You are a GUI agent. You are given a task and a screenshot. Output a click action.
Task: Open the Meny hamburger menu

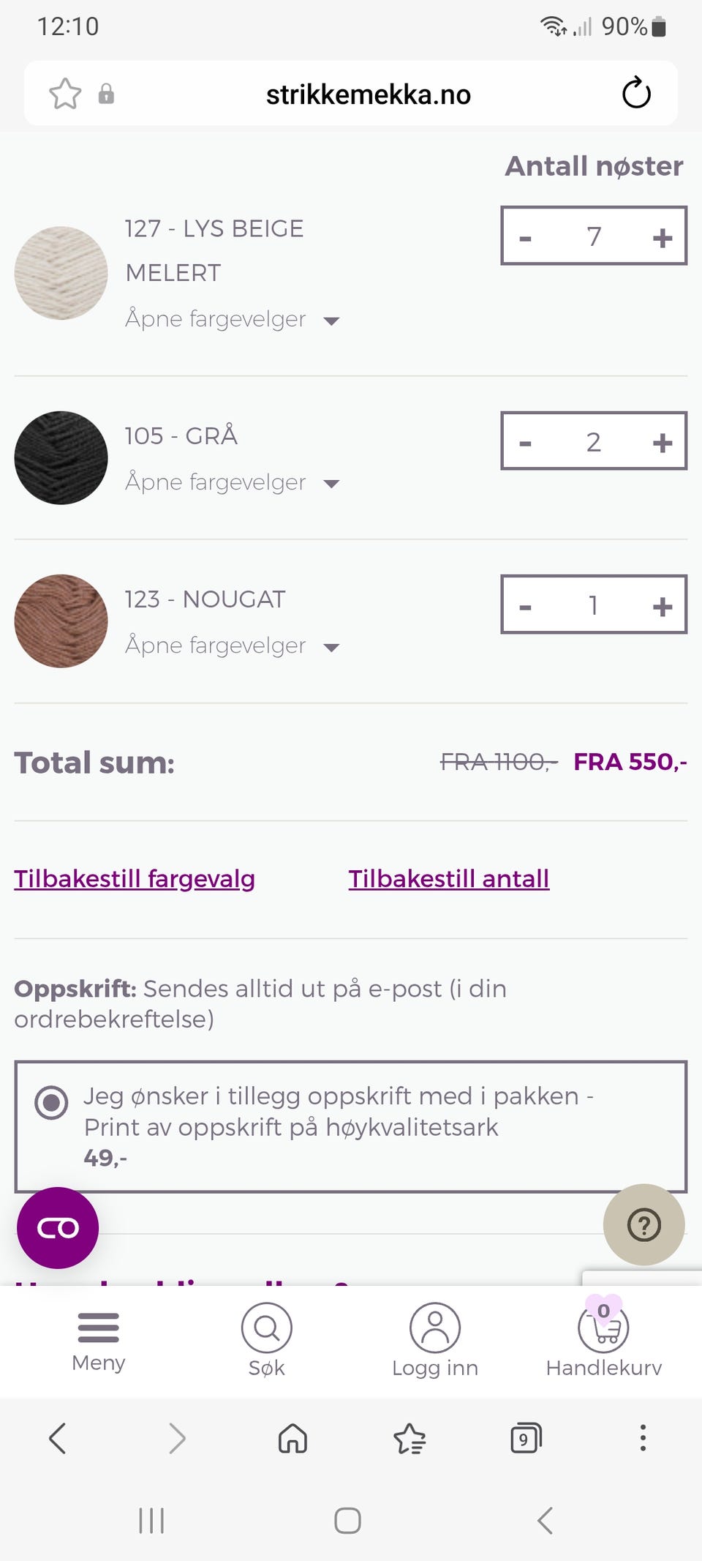(x=98, y=1341)
